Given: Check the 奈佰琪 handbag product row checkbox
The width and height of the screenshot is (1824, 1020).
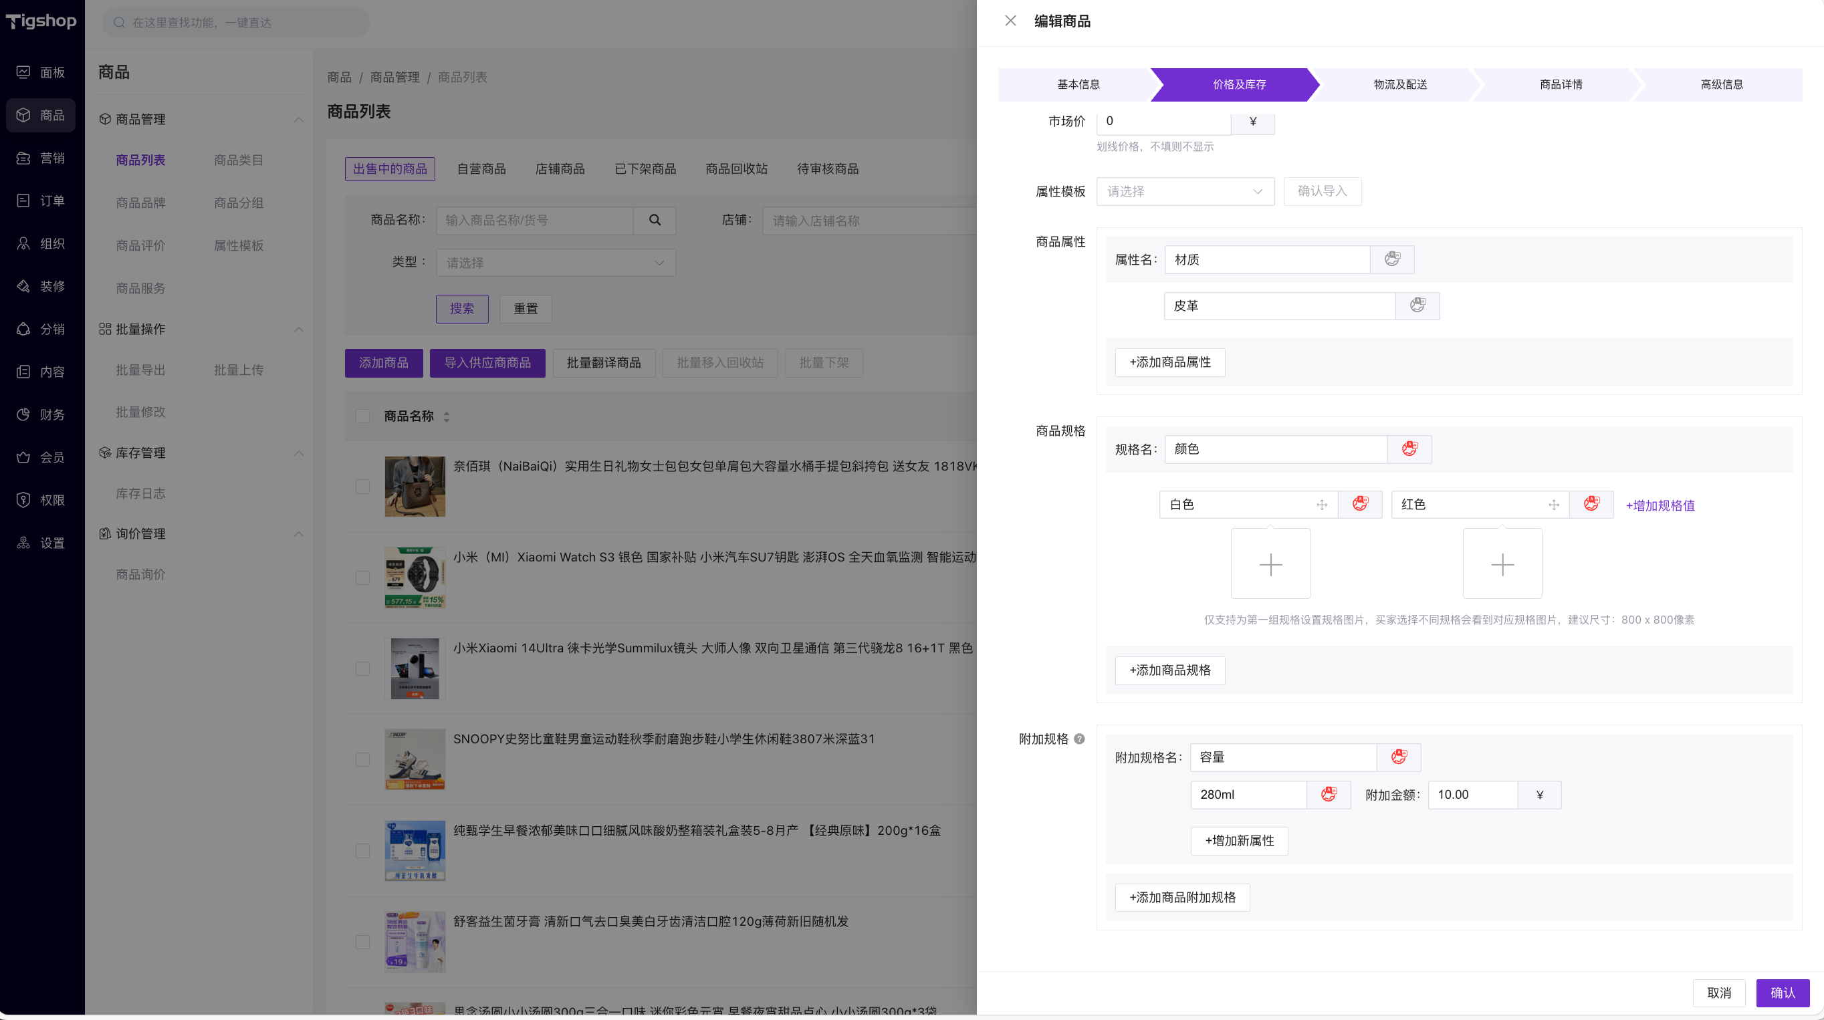Looking at the screenshot, I should [362, 487].
